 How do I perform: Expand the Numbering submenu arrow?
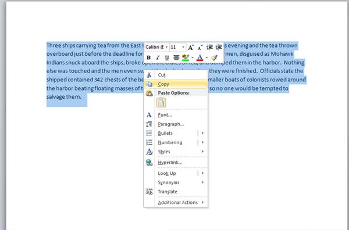202,142
